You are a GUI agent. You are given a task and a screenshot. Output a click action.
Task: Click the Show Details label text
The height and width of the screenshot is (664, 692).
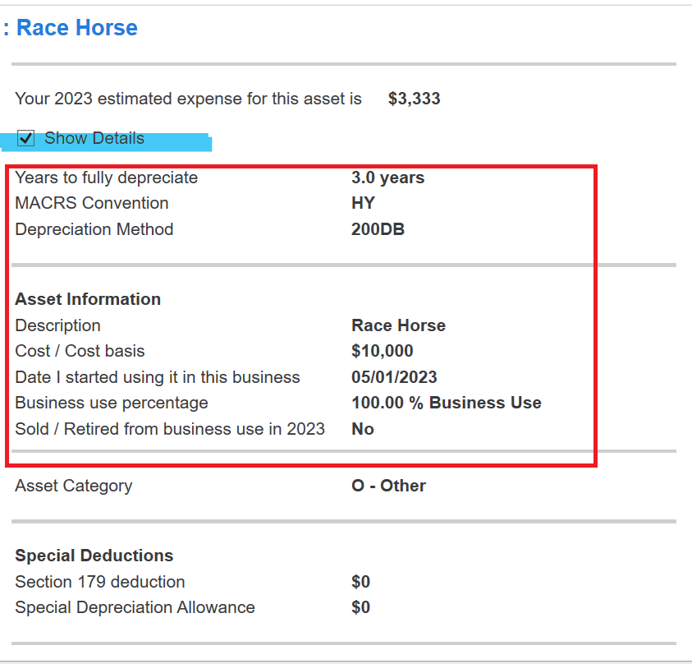pos(94,138)
